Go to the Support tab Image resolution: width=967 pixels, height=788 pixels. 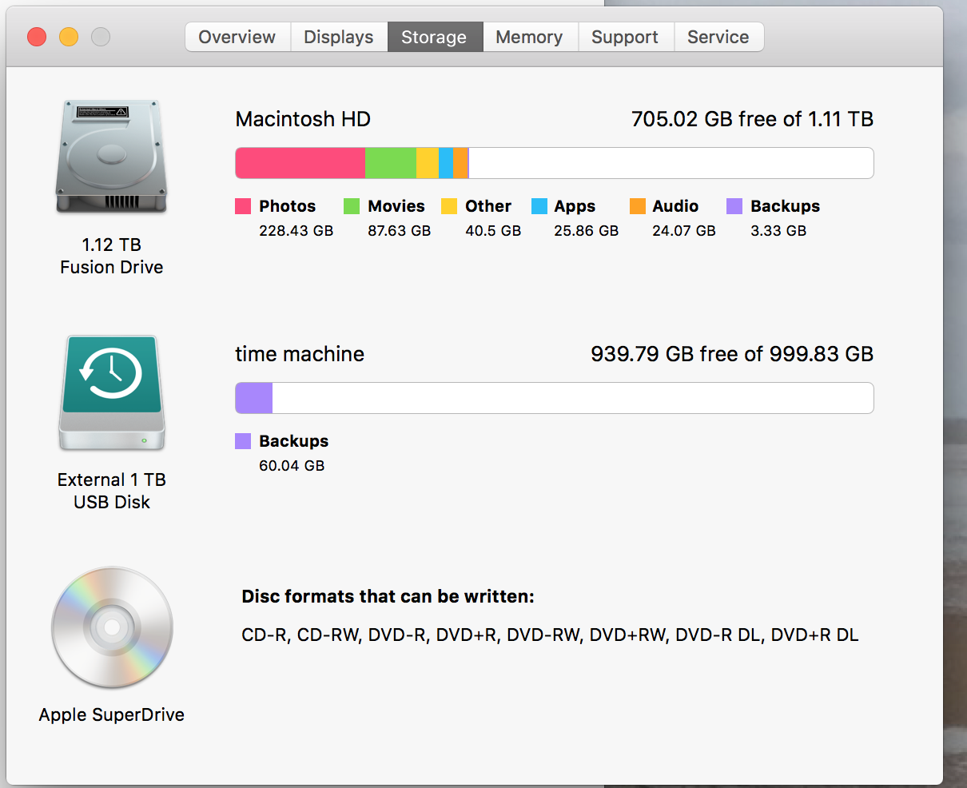coord(626,37)
